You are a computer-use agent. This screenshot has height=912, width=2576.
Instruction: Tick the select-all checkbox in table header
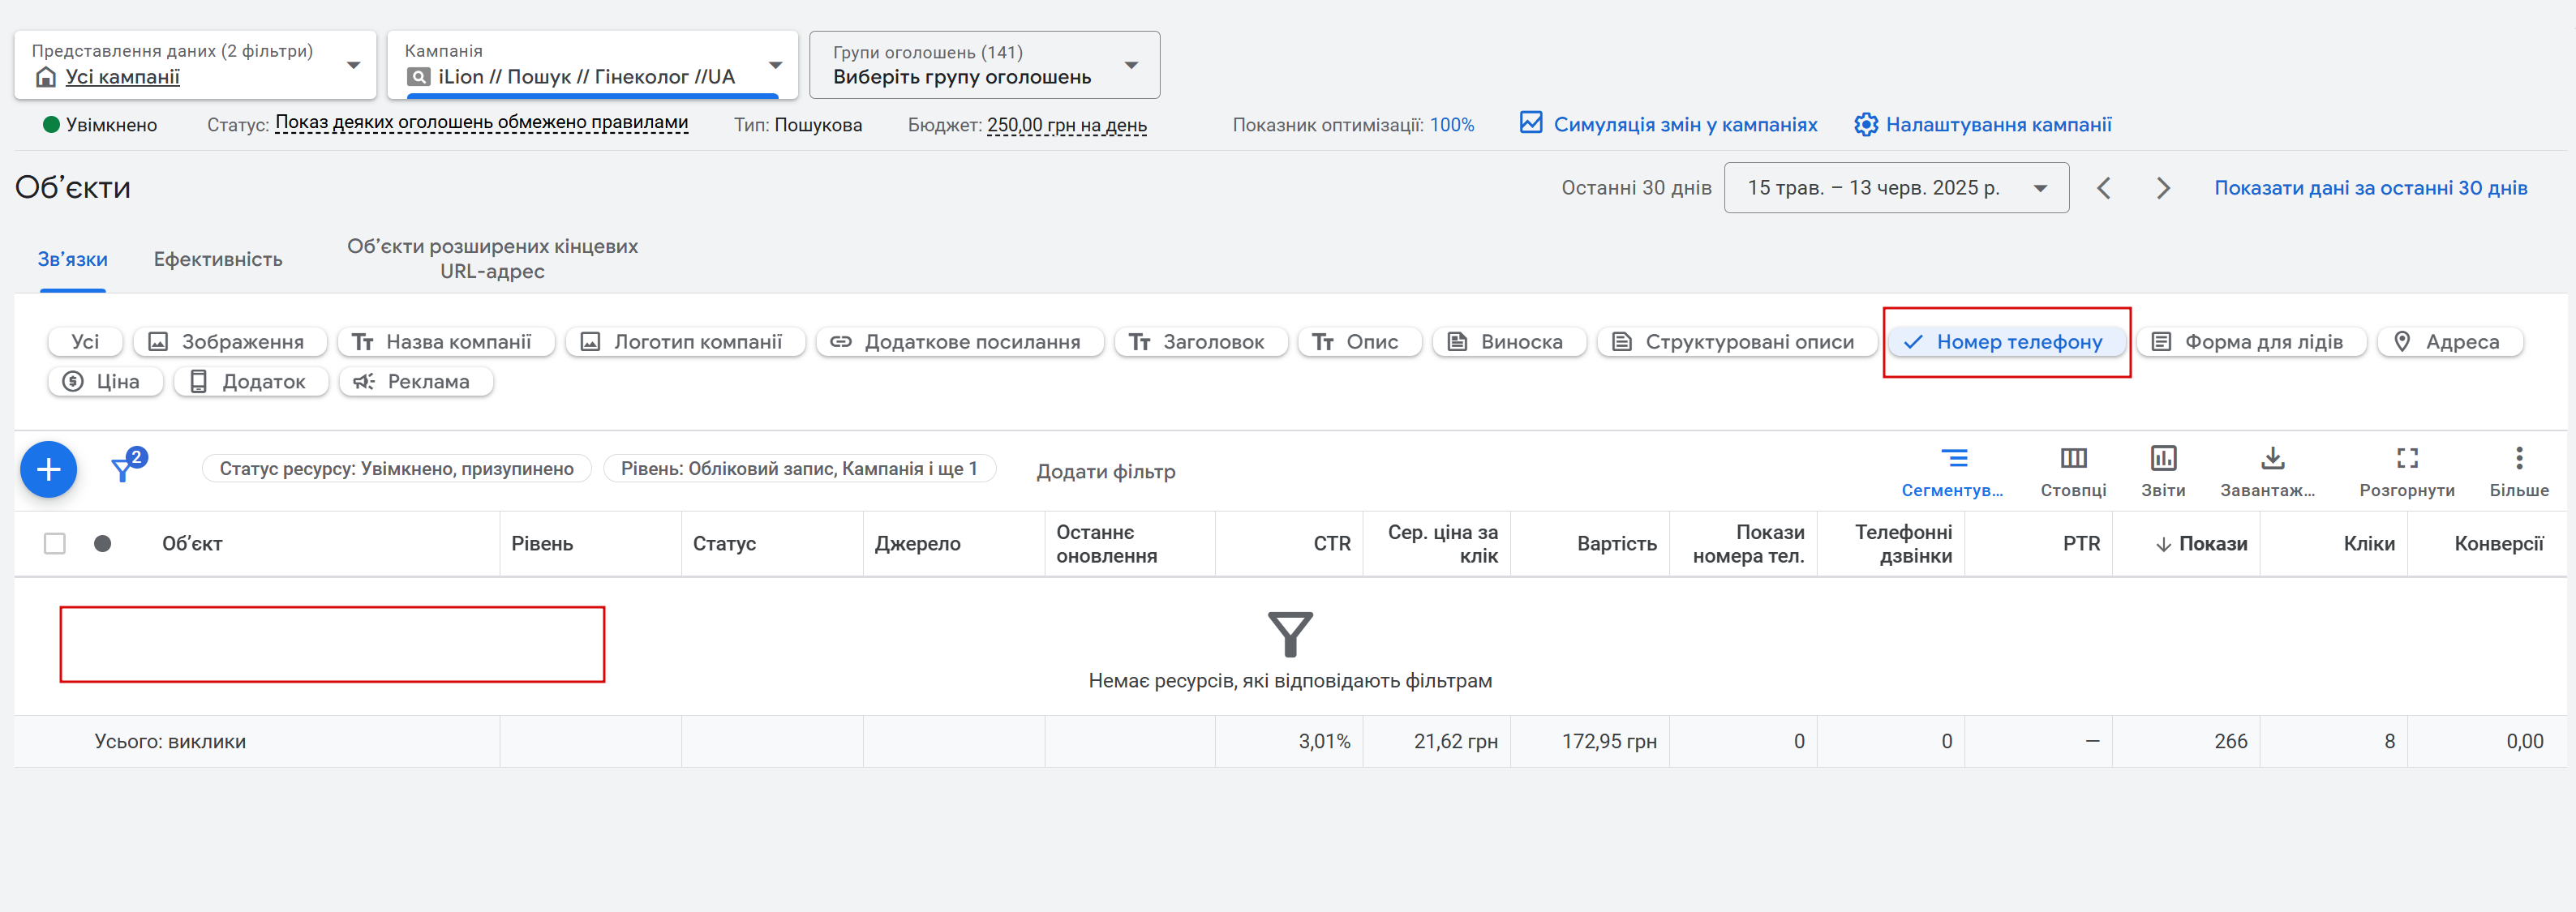tap(55, 544)
